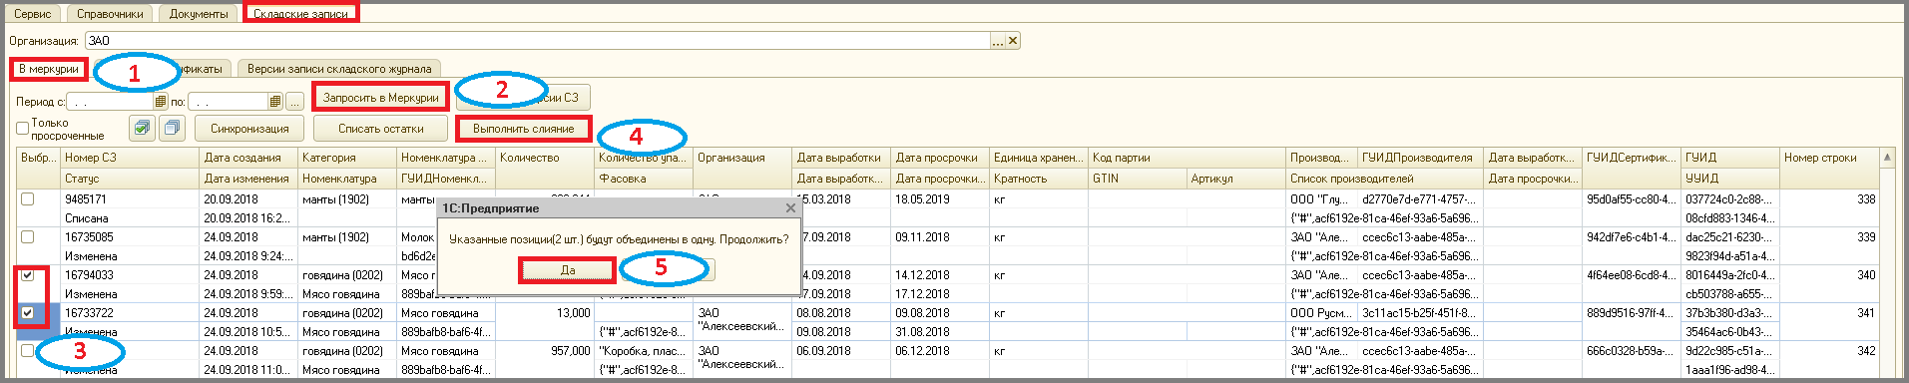Click 'Номер СЗ' column header

tap(131, 158)
